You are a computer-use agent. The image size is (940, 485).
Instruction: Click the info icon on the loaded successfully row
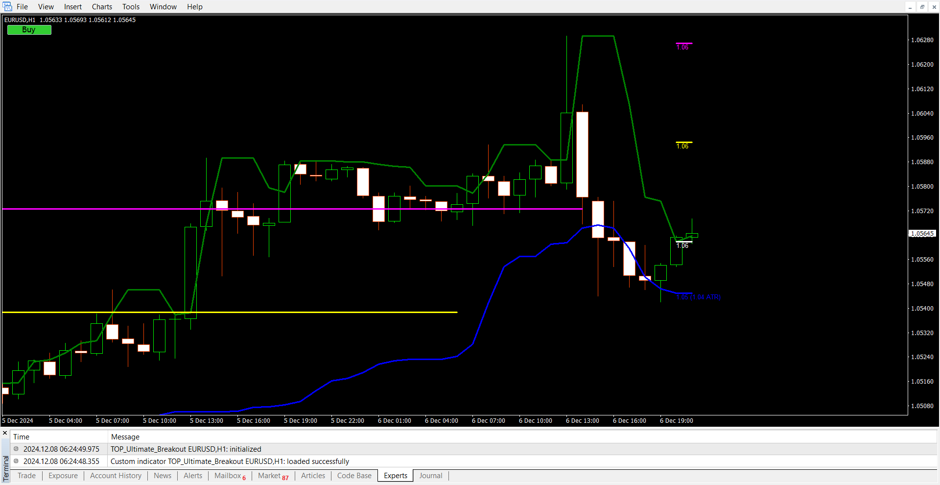point(16,461)
